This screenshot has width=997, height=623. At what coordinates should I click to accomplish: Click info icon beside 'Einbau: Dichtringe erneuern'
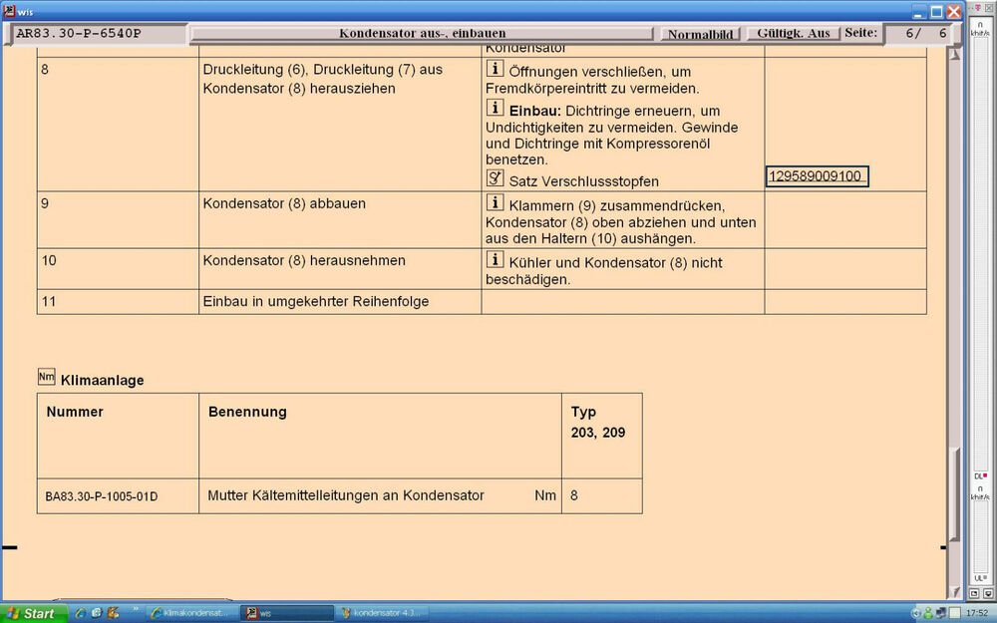point(495,108)
